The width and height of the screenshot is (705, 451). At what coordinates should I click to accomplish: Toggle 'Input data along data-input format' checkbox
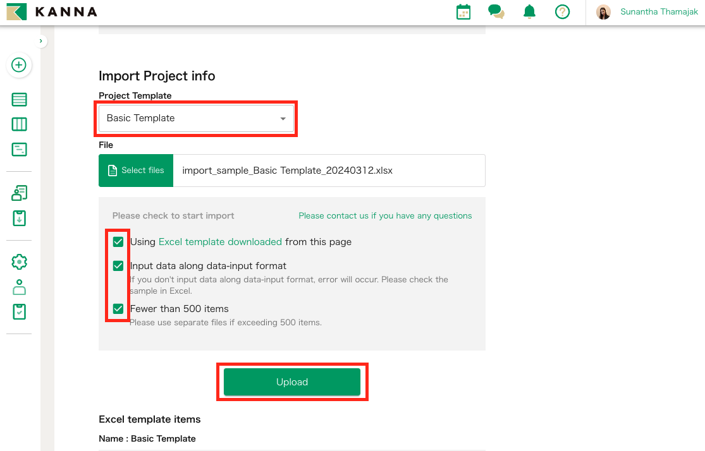pyautogui.click(x=118, y=266)
